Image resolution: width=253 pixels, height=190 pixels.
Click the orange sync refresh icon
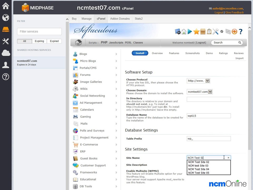click(x=234, y=31)
